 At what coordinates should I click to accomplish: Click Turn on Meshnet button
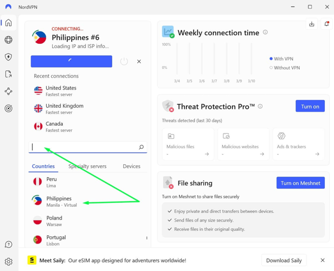point(300,183)
